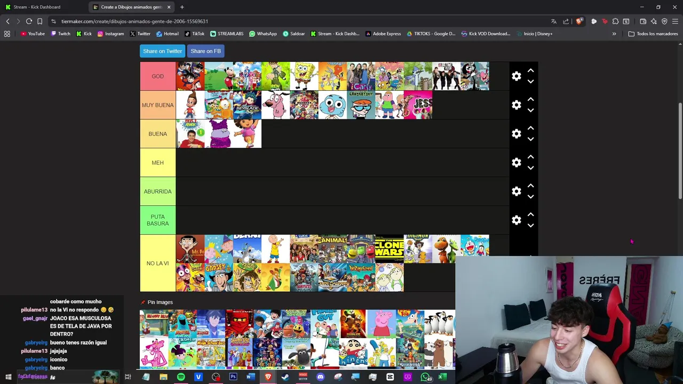The image size is (683, 384).
Task: Select Pink Panther image in pinned images
Action: tap(154, 353)
